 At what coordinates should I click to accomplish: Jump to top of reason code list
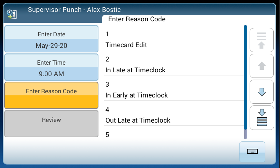(261, 40)
